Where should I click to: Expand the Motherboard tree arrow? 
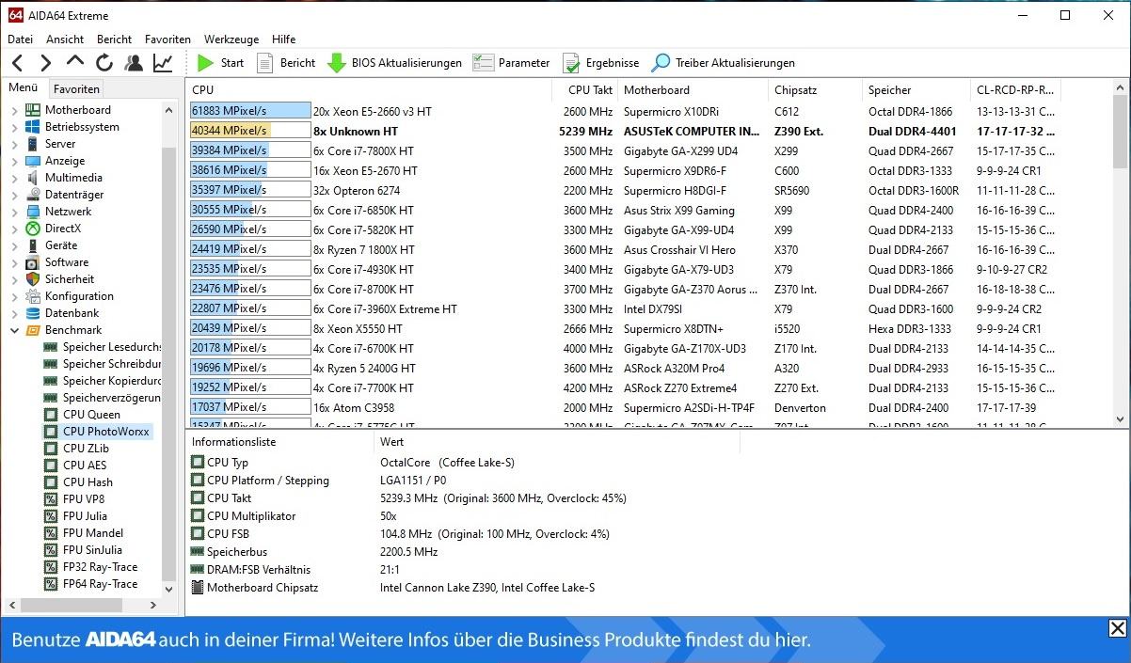(14, 110)
